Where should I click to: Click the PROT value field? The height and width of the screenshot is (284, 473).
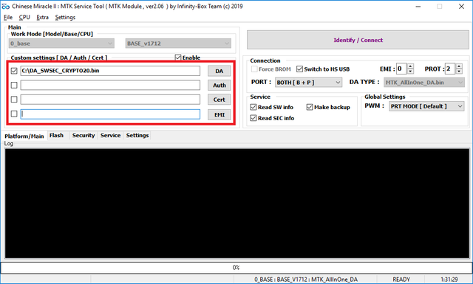click(450, 69)
